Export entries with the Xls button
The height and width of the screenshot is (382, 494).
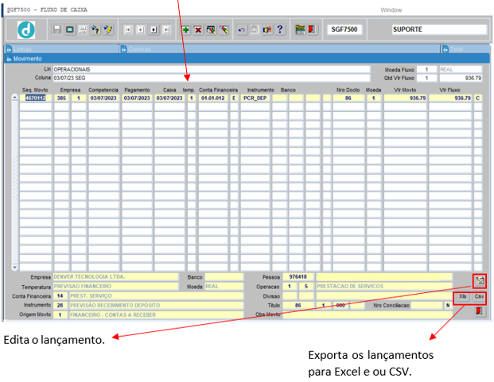[462, 297]
